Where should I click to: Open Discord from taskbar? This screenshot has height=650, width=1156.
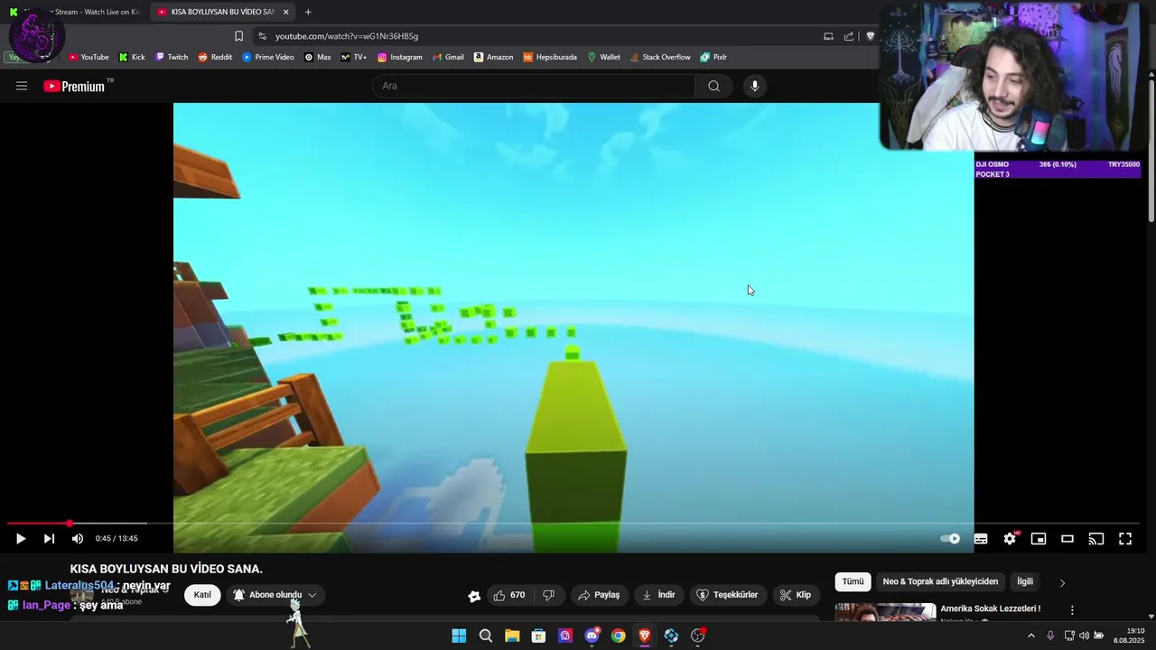(592, 636)
